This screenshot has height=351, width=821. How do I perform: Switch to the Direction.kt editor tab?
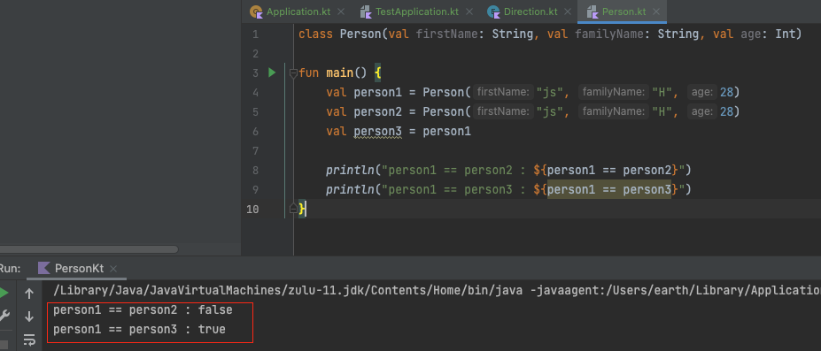pyautogui.click(x=530, y=11)
